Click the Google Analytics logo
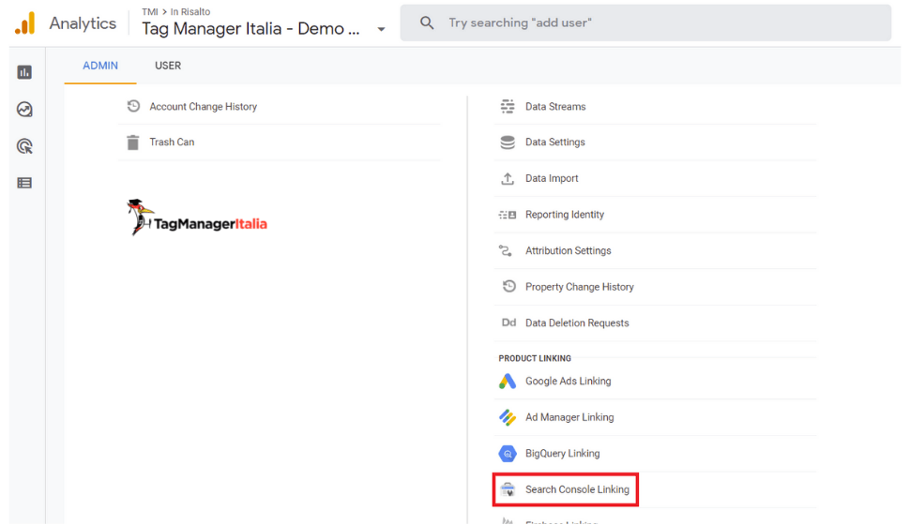The image size is (910, 525). tap(25, 23)
